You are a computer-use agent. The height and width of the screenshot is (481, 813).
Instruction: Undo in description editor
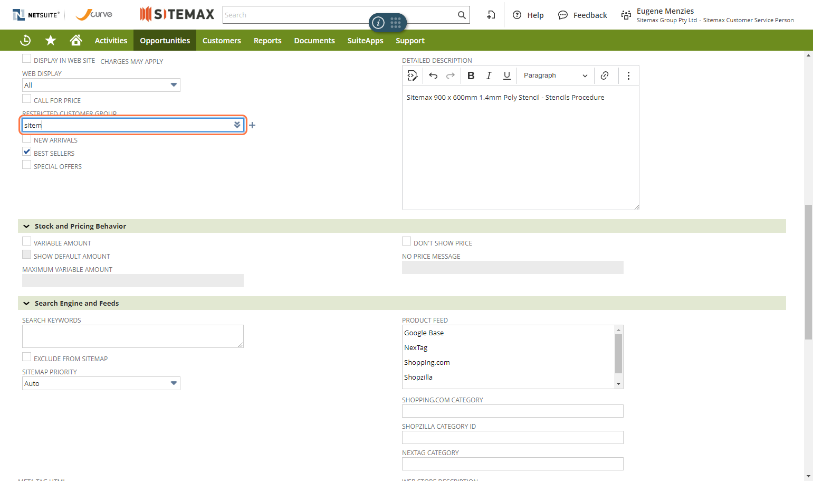[x=433, y=76]
